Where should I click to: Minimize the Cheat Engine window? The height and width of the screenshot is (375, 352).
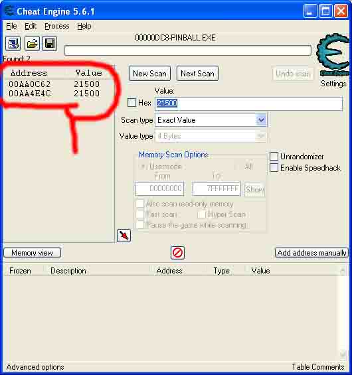[309, 11]
